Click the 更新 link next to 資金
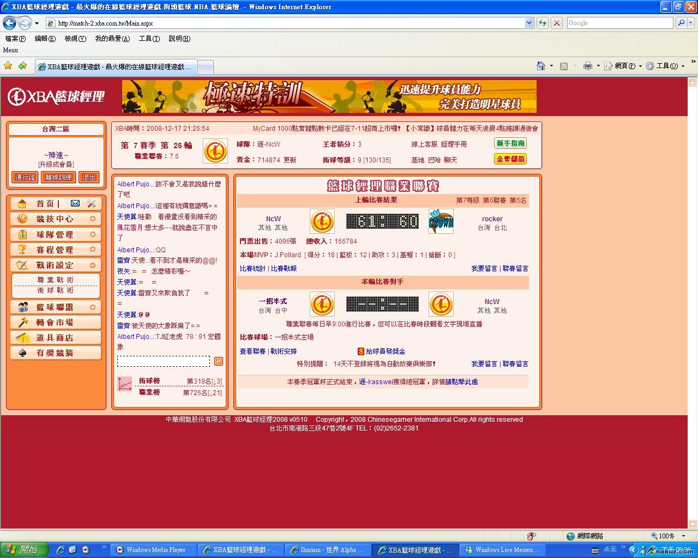698x558 pixels. tap(290, 160)
